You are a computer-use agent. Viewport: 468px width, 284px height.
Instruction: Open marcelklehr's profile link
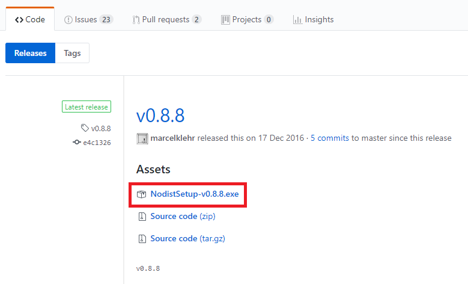coord(172,138)
